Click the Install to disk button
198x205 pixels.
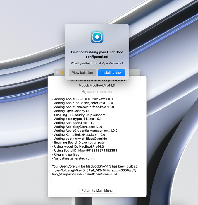(111, 73)
